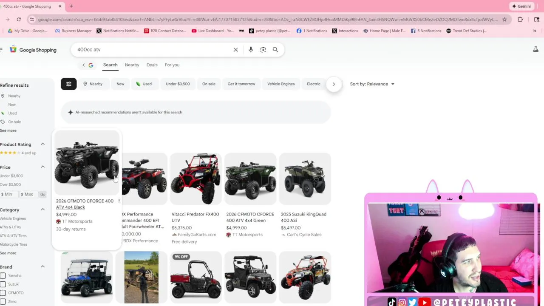This screenshot has height=306, width=544.
Task: Open a new browser tab
Action: tap(71, 6)
